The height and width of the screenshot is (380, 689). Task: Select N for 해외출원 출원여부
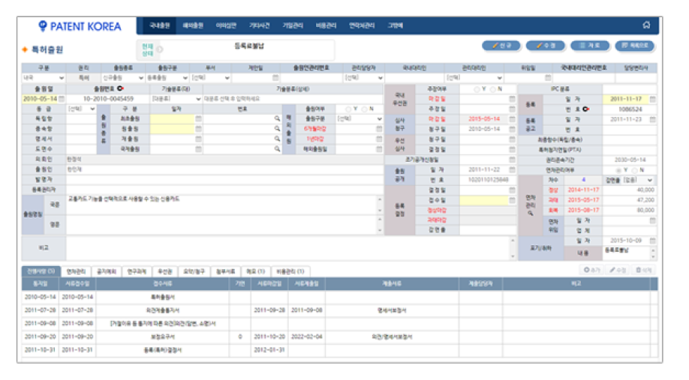pyautogui.click(x=364, y=109)
